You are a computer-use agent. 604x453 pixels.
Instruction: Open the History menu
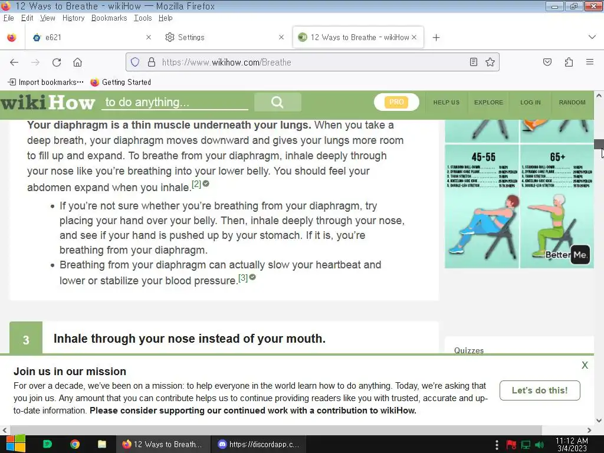73,18
